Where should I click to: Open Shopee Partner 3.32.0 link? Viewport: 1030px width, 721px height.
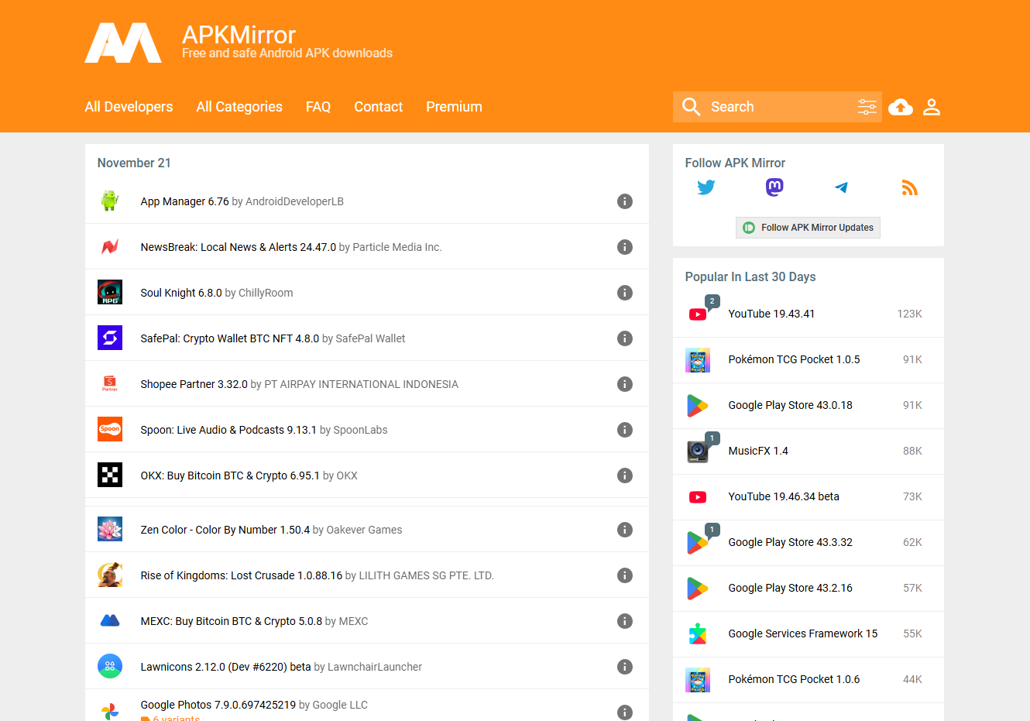(194, 384)
